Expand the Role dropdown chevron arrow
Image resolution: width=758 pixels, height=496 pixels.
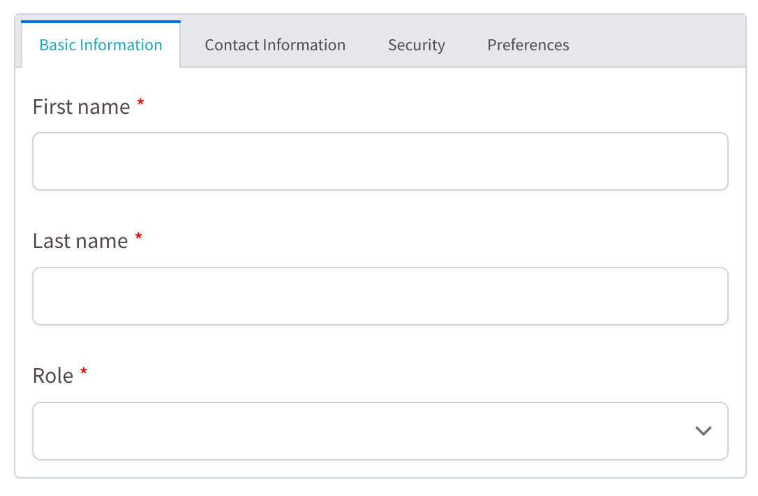tap(703, 430)
